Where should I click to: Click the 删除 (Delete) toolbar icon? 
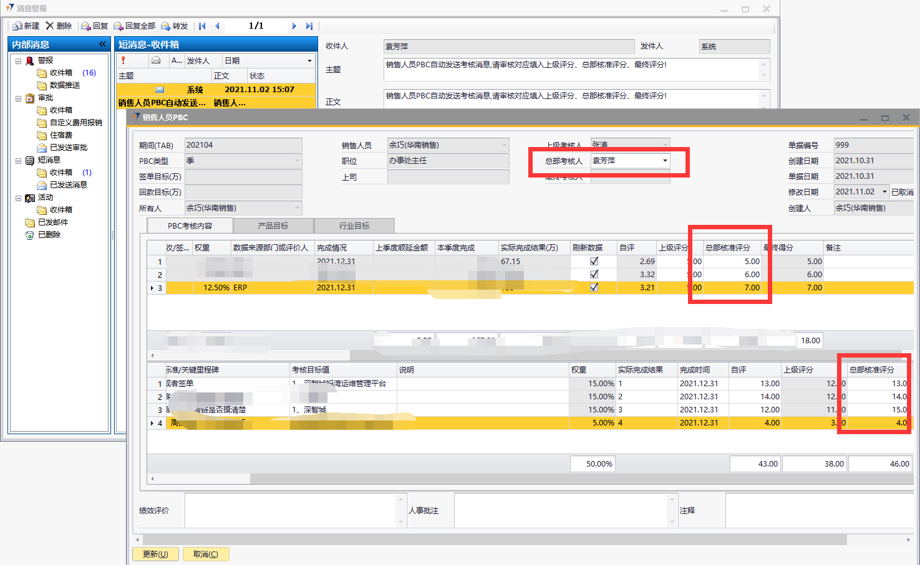coord(51,26)
